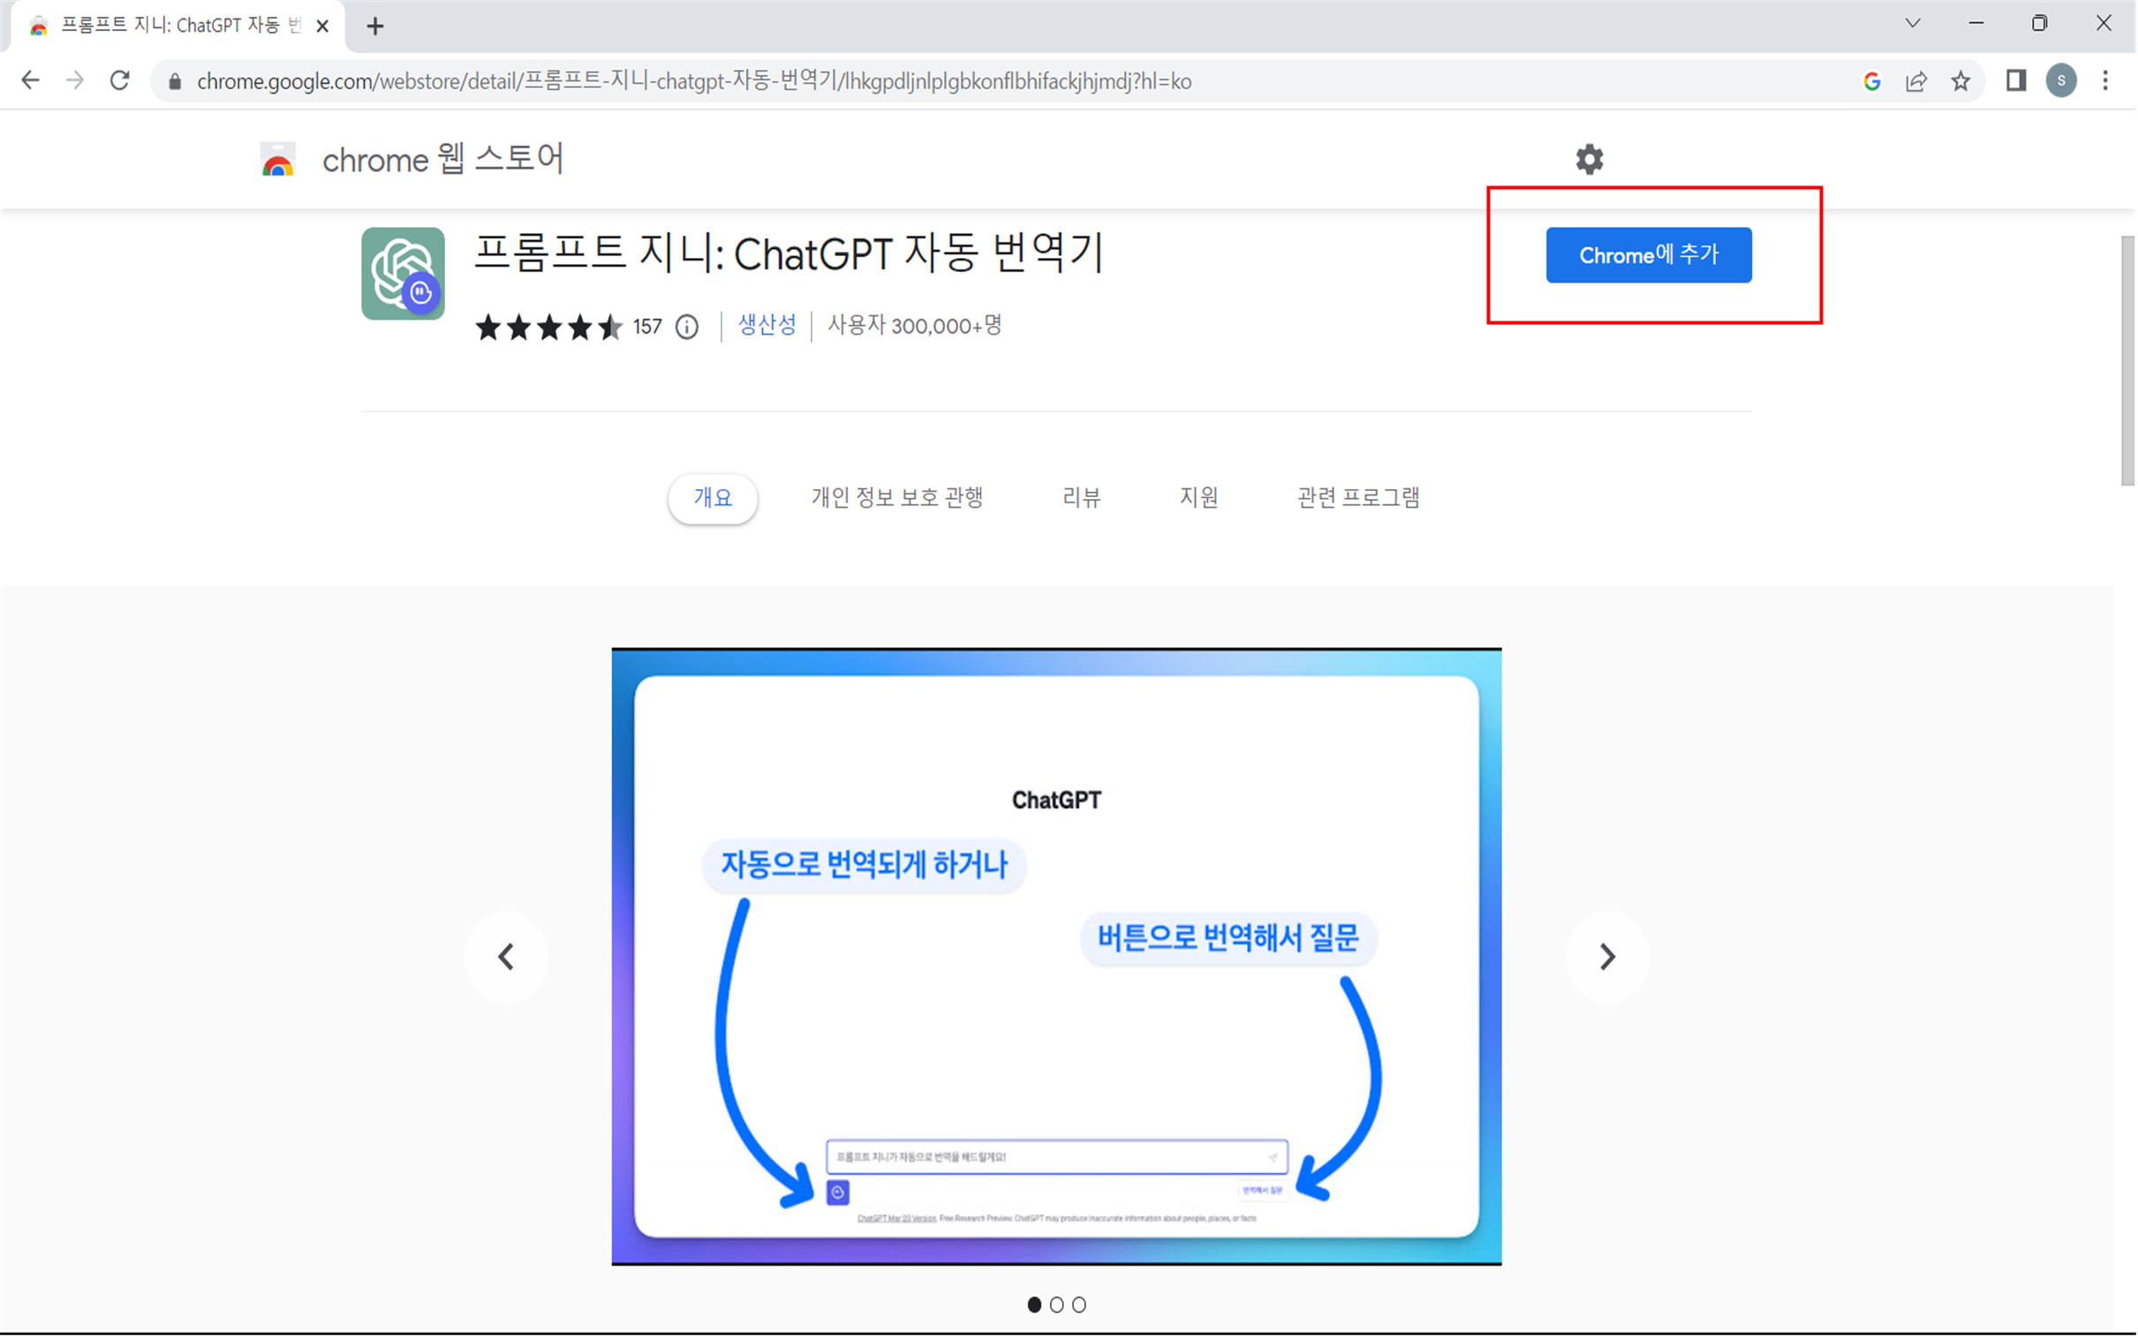Screen dimensions: 2138x1337
Task: Go to the 지원 tab
Action: click(1199, 498)
